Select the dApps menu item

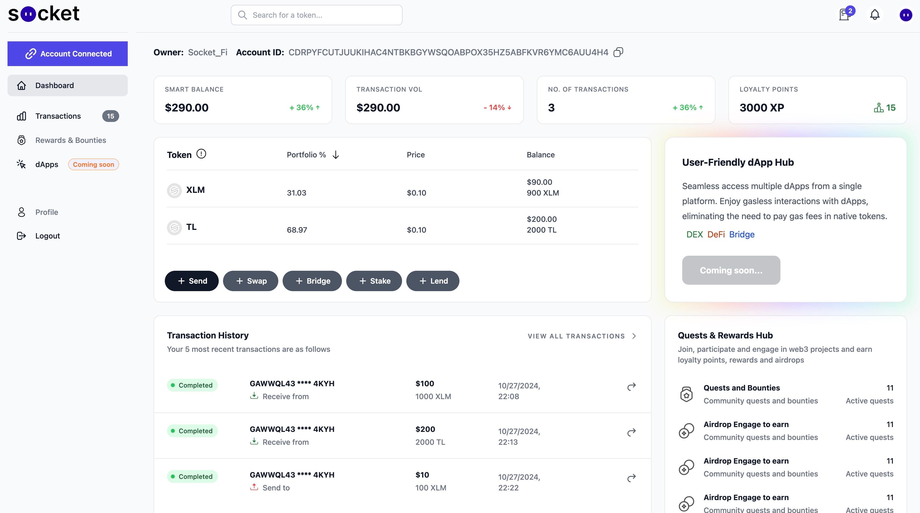click(68, 164)
